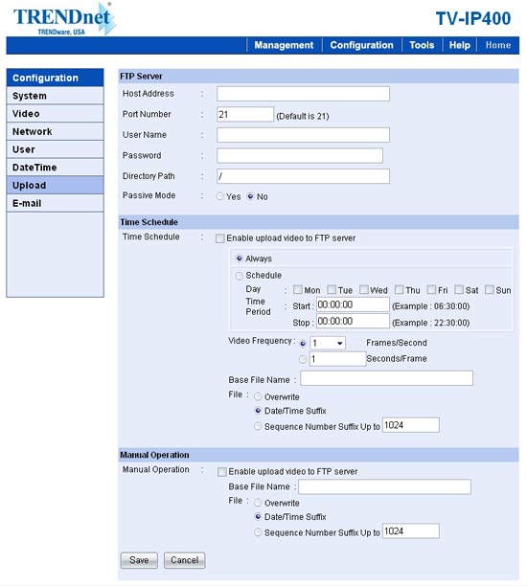
Task: Select the Seconds/Frame radio button
Action: click(303, 359)
